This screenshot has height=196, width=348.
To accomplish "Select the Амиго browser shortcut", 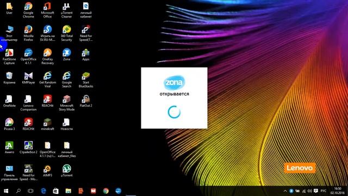I will [9, 148].
